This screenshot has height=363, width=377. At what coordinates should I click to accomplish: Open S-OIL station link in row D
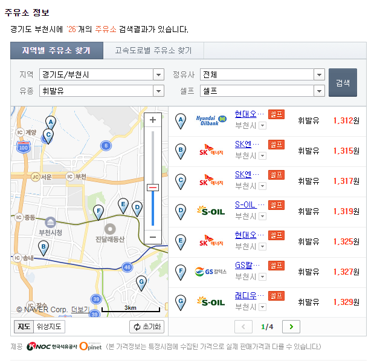[x=250, y=205]
